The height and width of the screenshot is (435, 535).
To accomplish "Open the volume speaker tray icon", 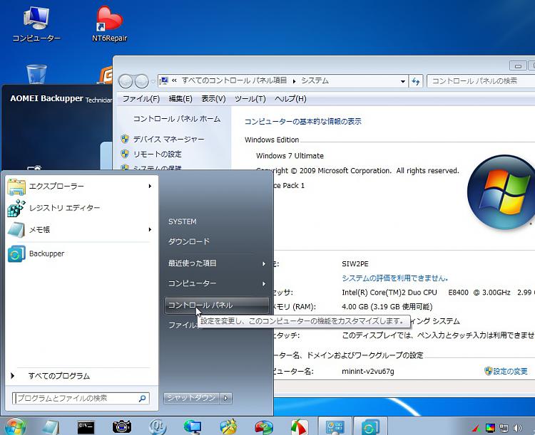I will click(517, 427).
